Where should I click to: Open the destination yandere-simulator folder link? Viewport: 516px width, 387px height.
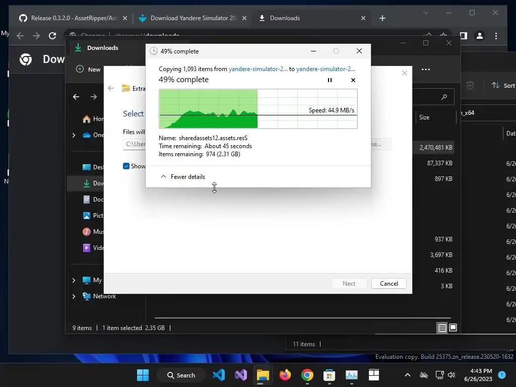(x=326, y=69)
